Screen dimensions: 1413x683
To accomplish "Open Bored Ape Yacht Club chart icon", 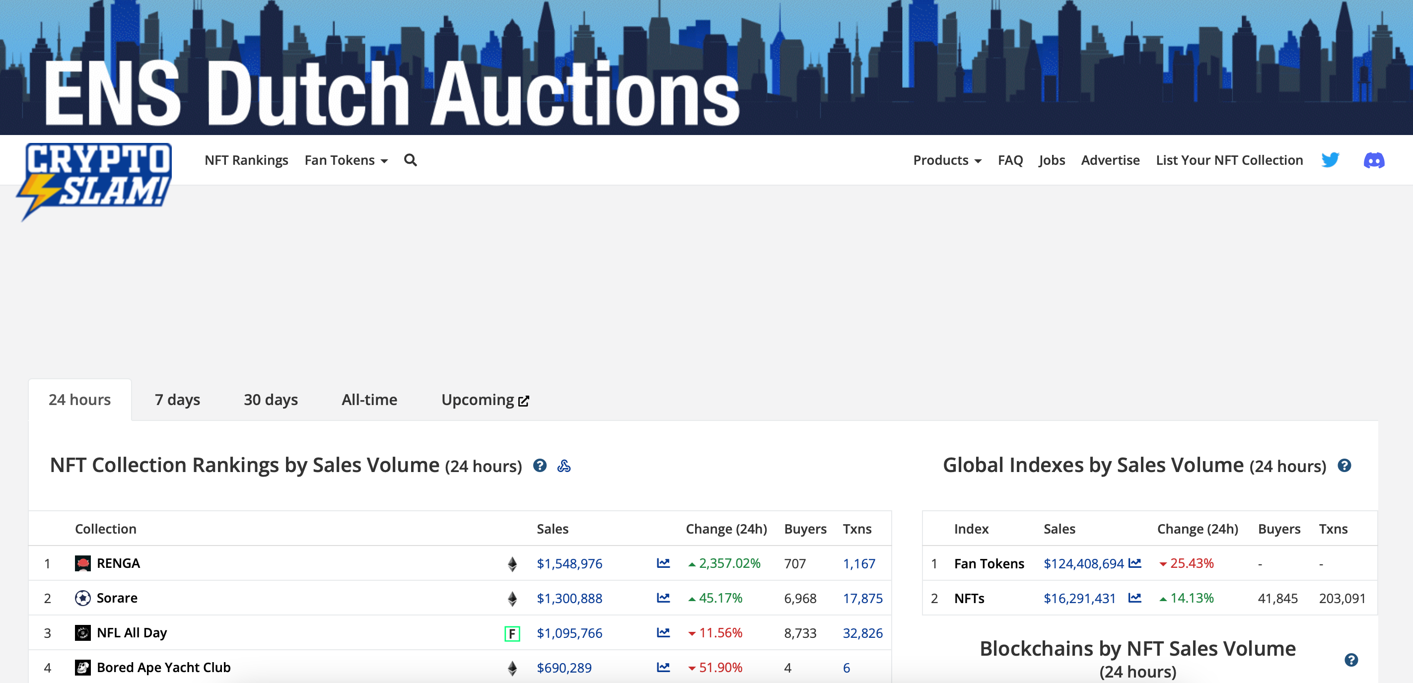I will 663,667.
